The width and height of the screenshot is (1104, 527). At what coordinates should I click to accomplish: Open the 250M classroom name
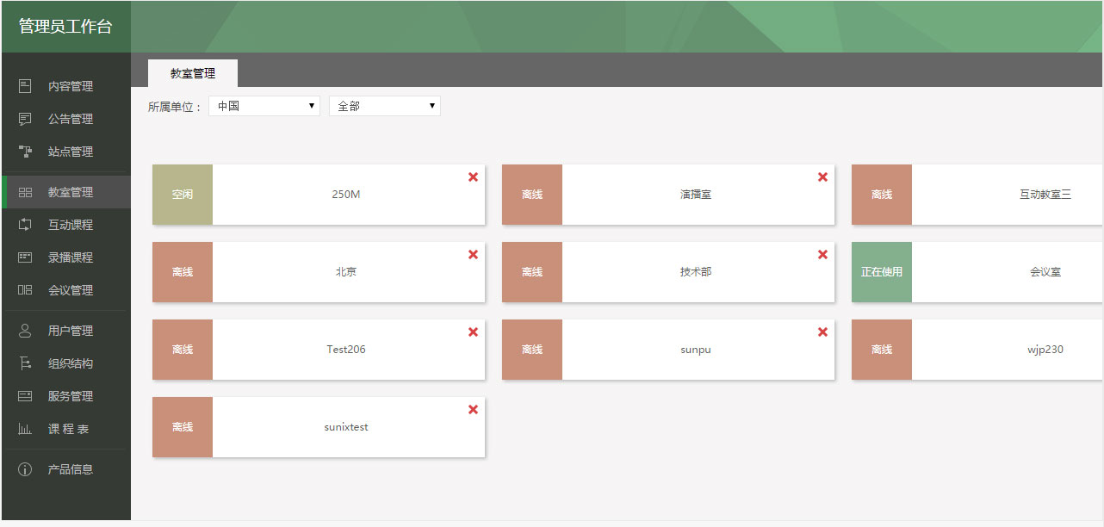346,195
